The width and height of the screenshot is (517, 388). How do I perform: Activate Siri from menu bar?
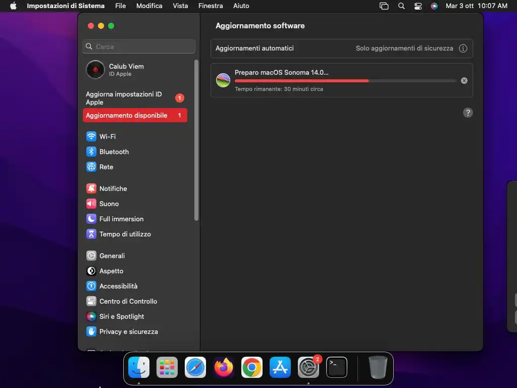coord(434,6)
